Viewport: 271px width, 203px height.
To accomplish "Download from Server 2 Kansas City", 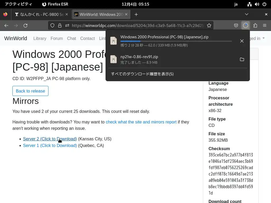I will click(x=50, y=139).
